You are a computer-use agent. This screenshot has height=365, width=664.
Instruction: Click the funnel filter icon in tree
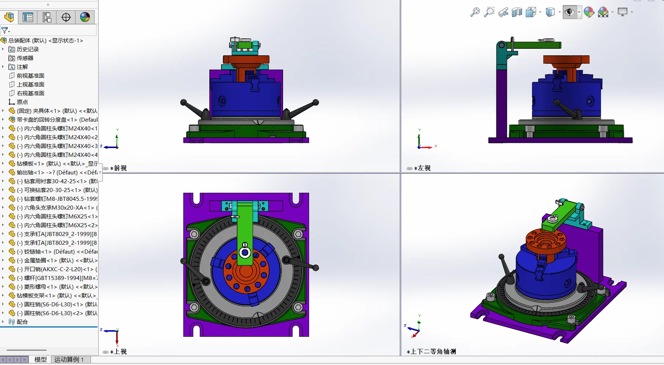tap(5, 30)
